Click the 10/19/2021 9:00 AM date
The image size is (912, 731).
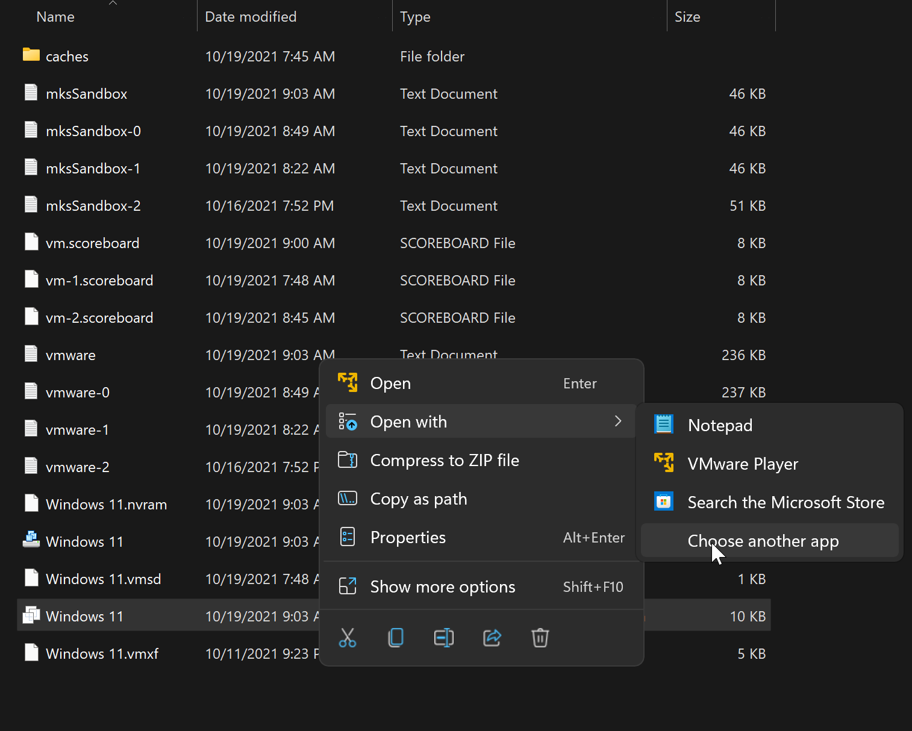[x=270, y=243]
